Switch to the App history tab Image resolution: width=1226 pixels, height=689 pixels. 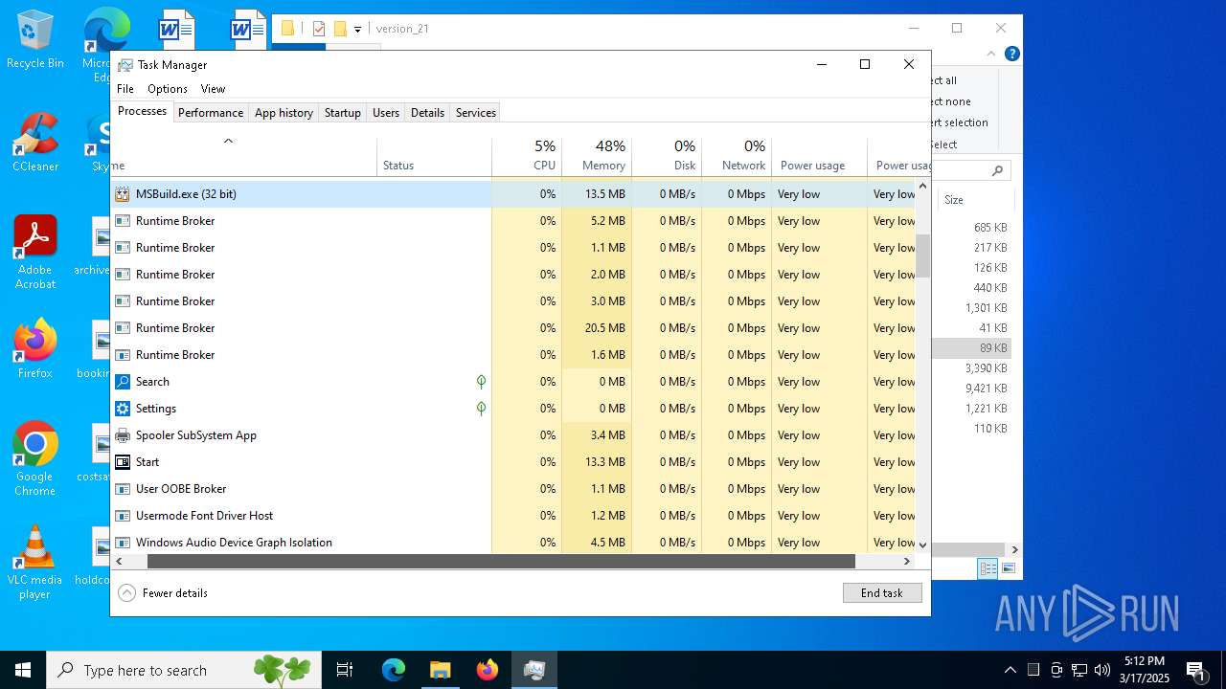click(x=284, y=113)
